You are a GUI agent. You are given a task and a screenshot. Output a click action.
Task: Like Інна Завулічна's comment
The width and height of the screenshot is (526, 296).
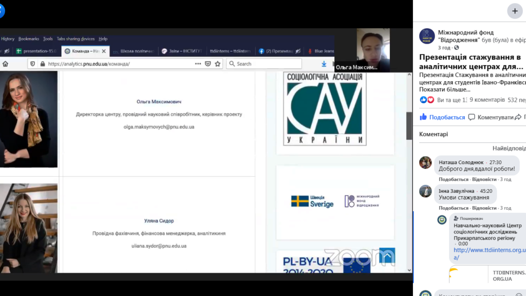click(x=453, y=208)
